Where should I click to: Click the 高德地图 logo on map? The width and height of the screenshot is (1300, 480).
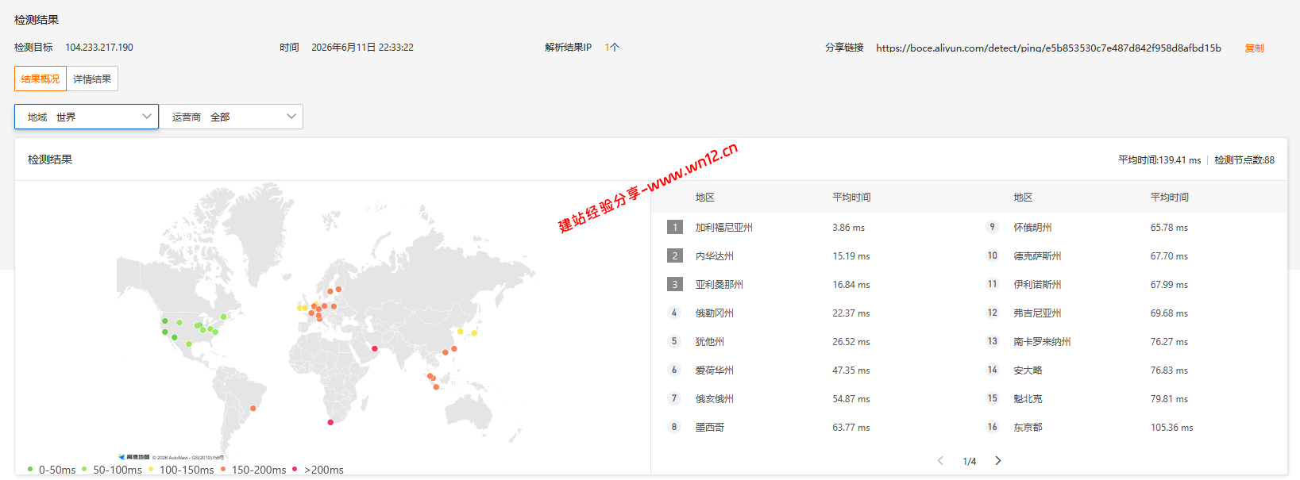click(x=134, y=457)
